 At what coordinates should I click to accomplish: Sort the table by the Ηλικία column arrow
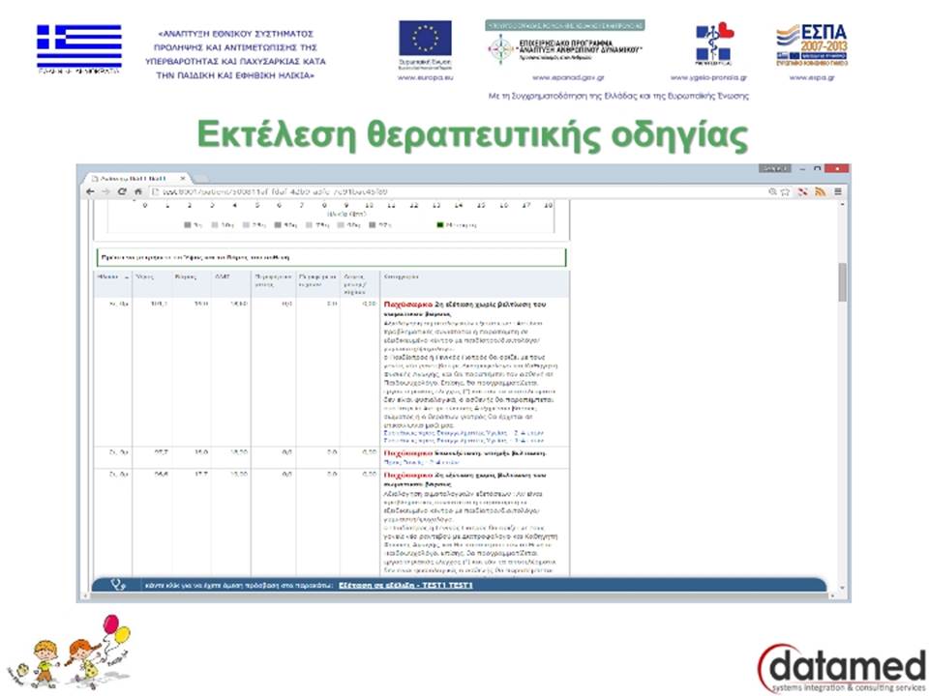[x=127, y=277]
